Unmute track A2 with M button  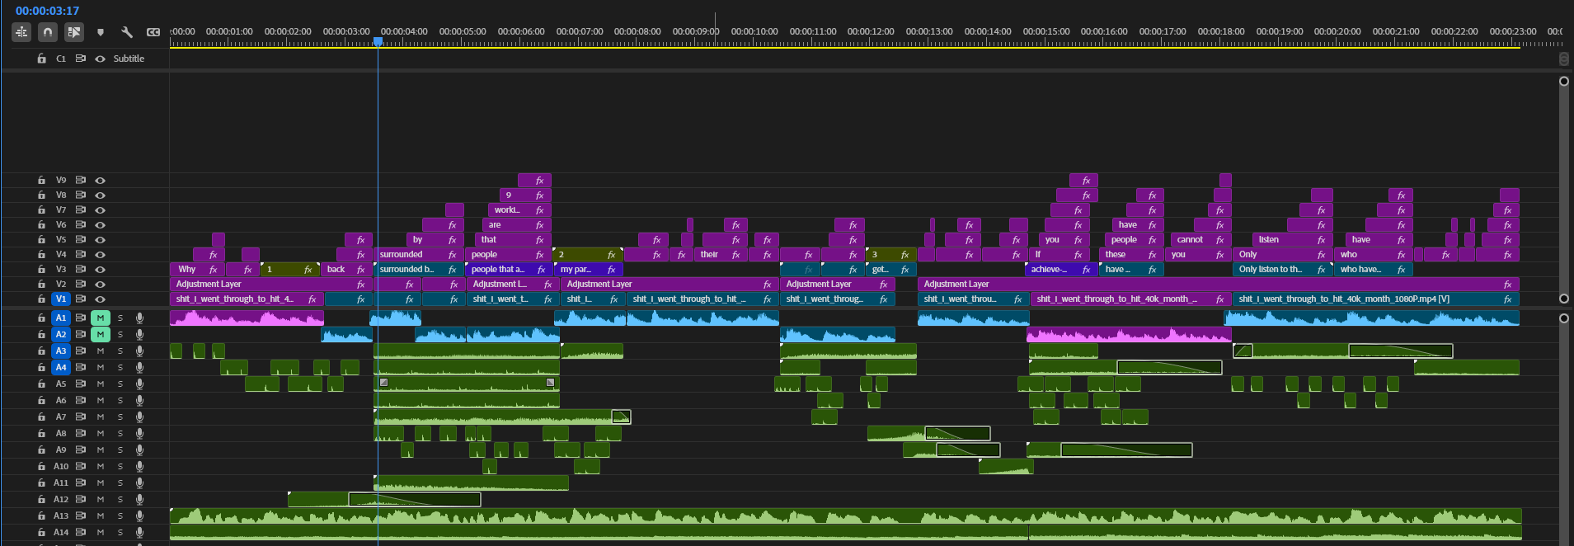(x=100, y=334)
